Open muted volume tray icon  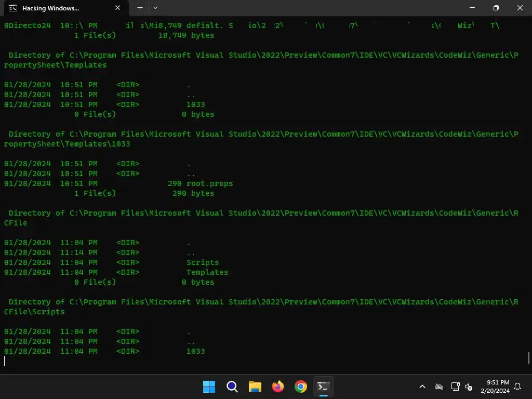469,387
